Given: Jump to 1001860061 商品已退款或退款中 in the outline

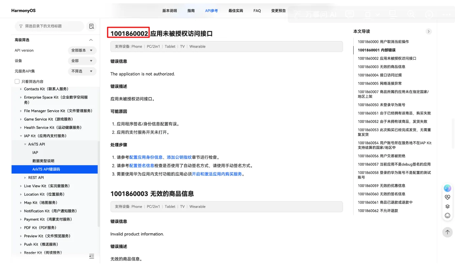Looking at the screenshot, I should click(385, 203).
